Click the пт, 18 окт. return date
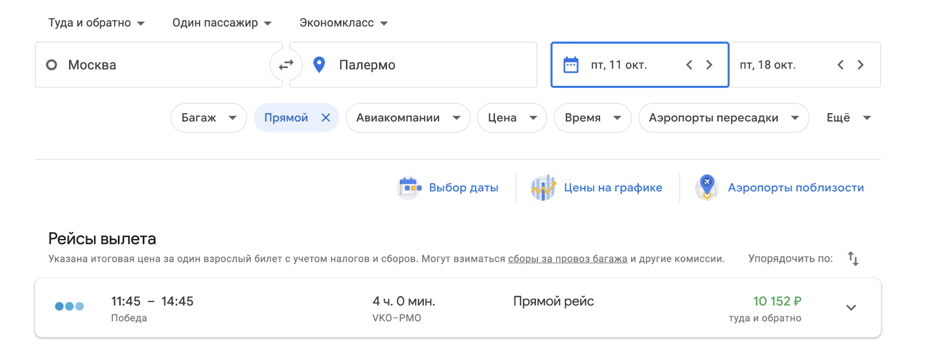 click(768, 65)
